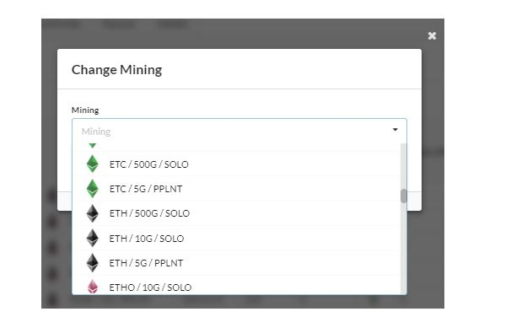Click the dark ETH 500G SOLO diamond icon

pos(93,213)
